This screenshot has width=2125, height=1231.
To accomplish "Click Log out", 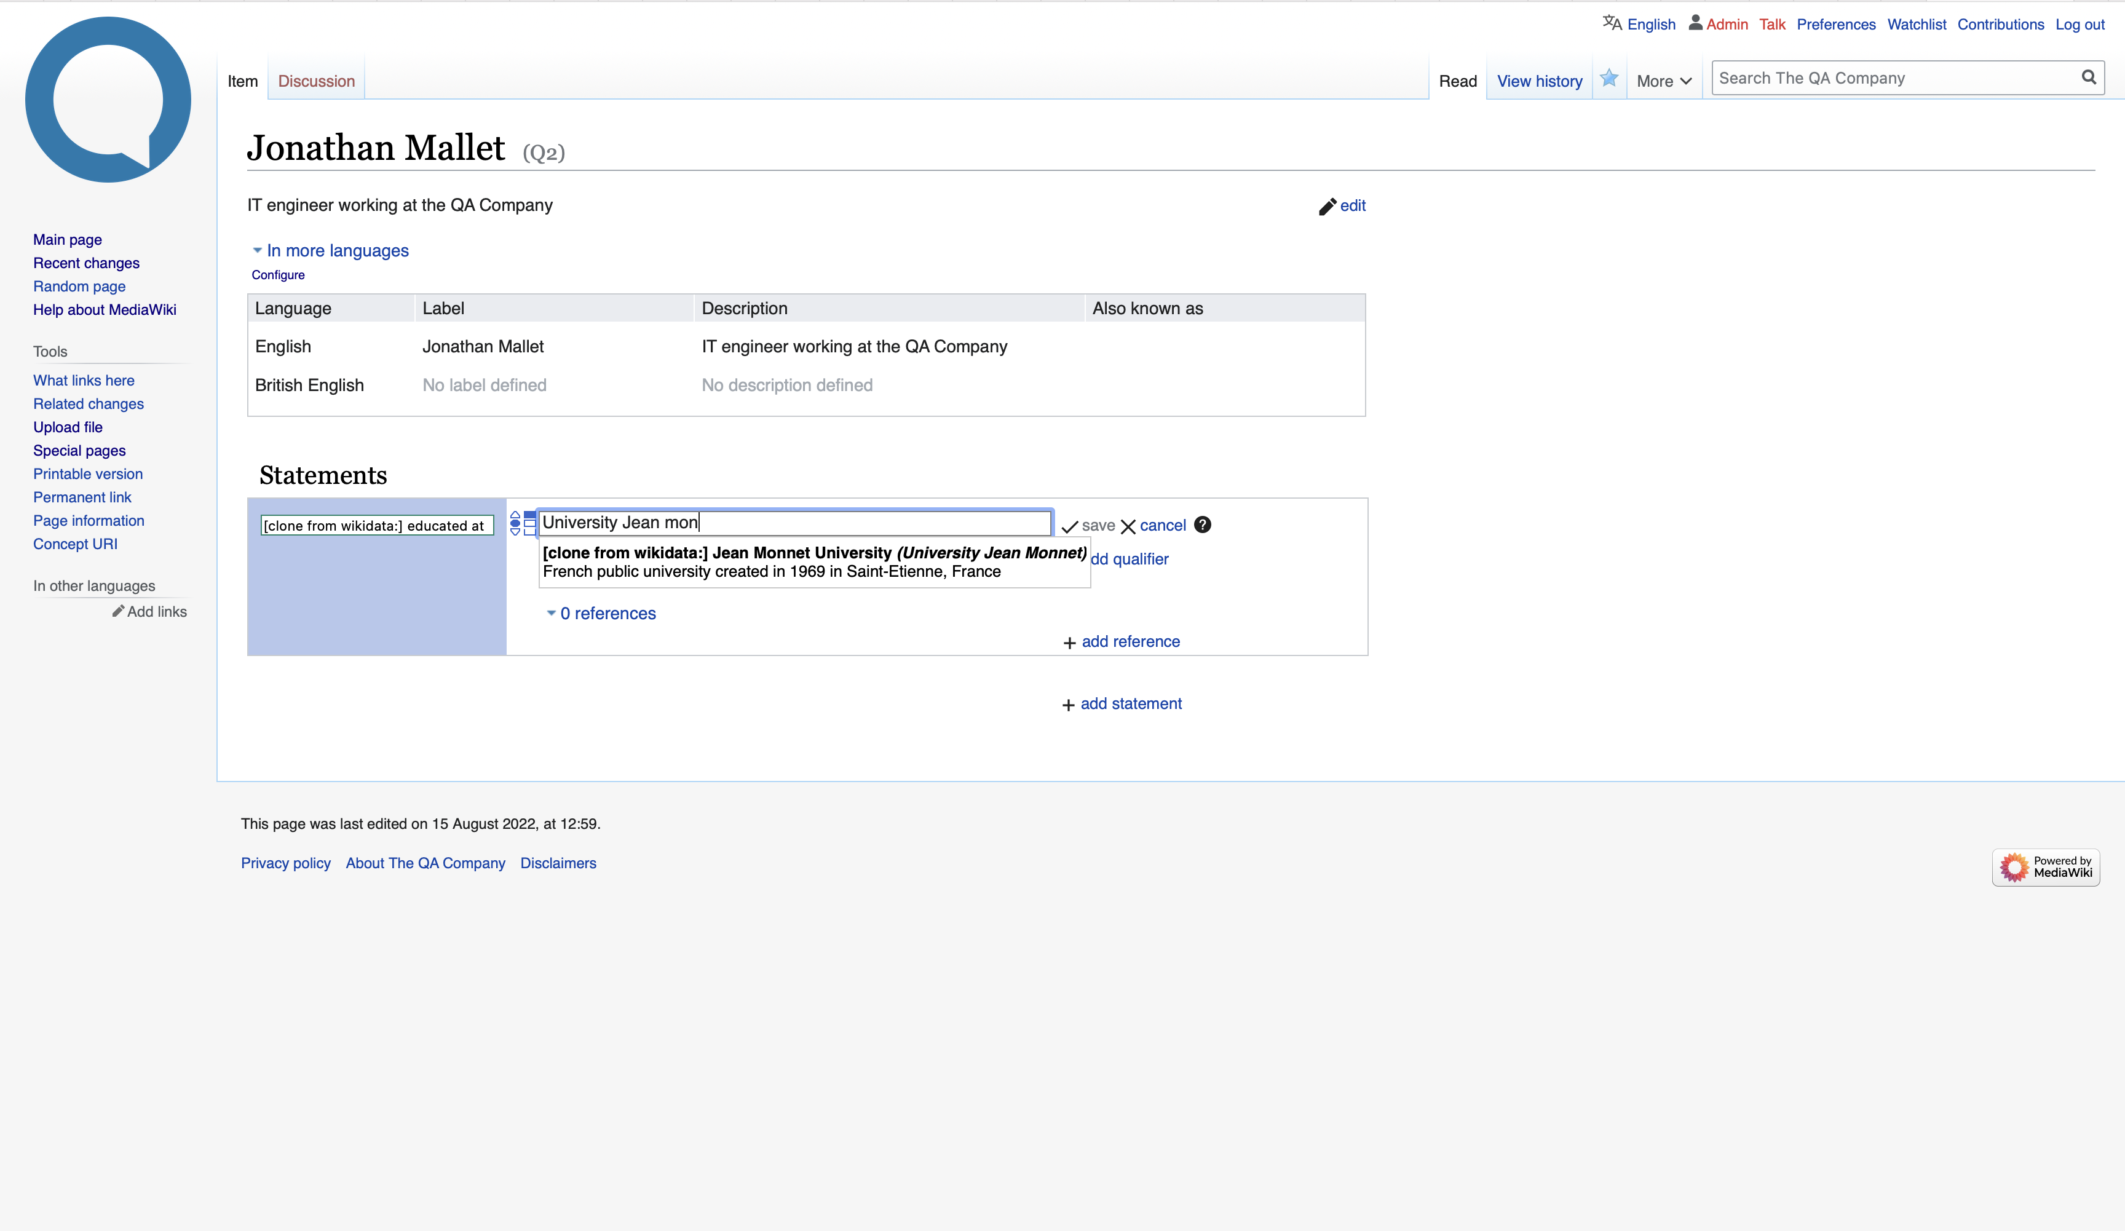I will (x=2079, y=23).
